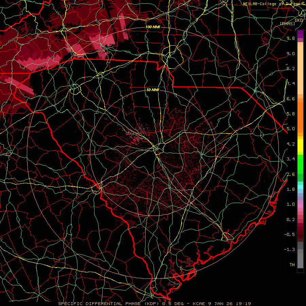Click the 100 NMI range ring label
The height and width of the screenshot is (306, 306).
[x=153, y=27]
